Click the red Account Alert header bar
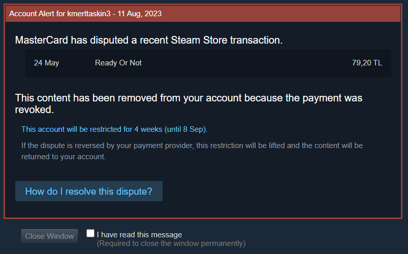Image resolution: width=408 pixels, height=254 pixels. click(x=254, y=14)
